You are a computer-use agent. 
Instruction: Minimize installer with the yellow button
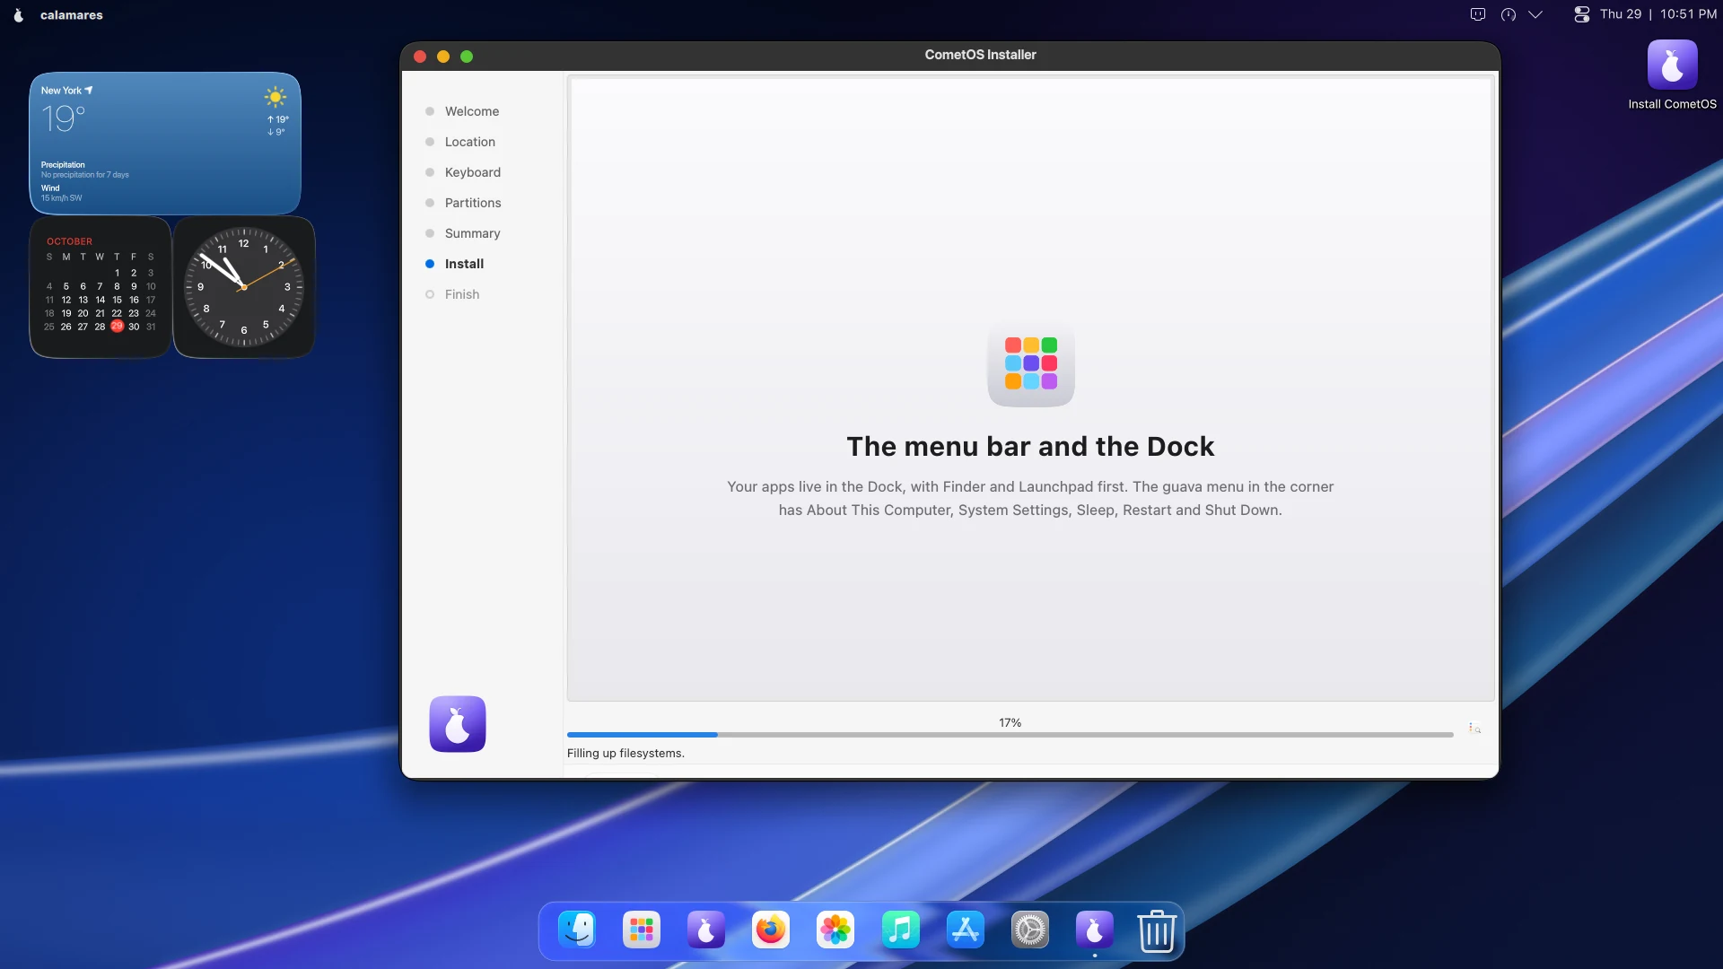(x=443, y=56)
